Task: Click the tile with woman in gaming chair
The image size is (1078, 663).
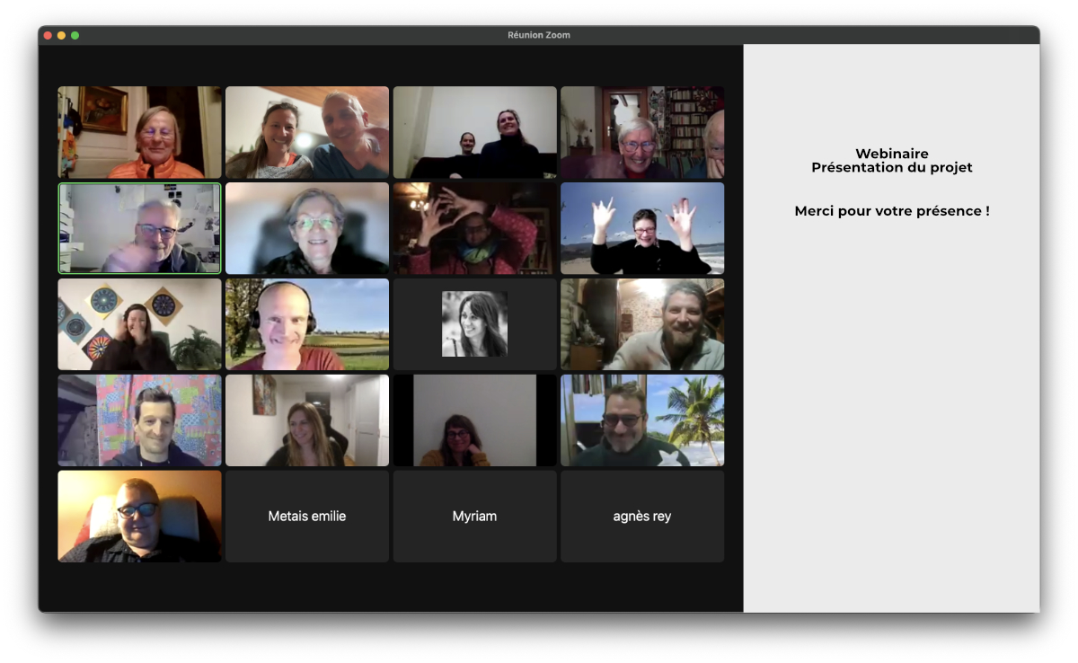Action: [307, 420]
